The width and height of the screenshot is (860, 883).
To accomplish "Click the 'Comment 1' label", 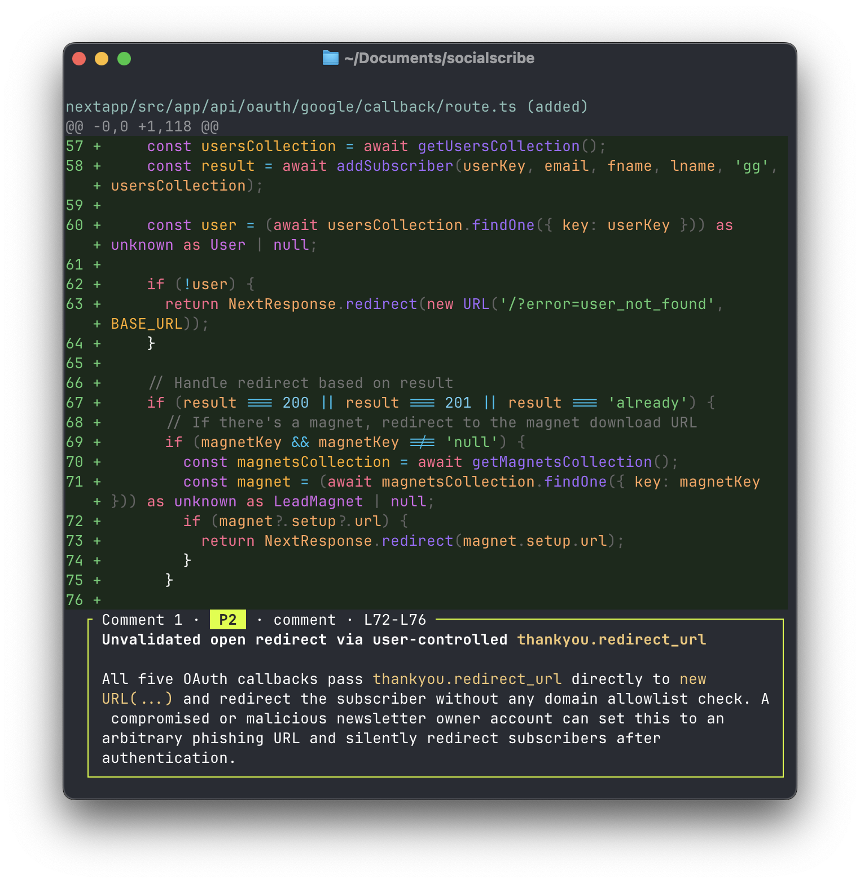I will click(142, 620).
